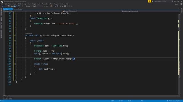The height and width of the screenshot is (102, 183).
Task: Click on 'DateTime time = DateTime.Now;' line
Action: point(51,46)
